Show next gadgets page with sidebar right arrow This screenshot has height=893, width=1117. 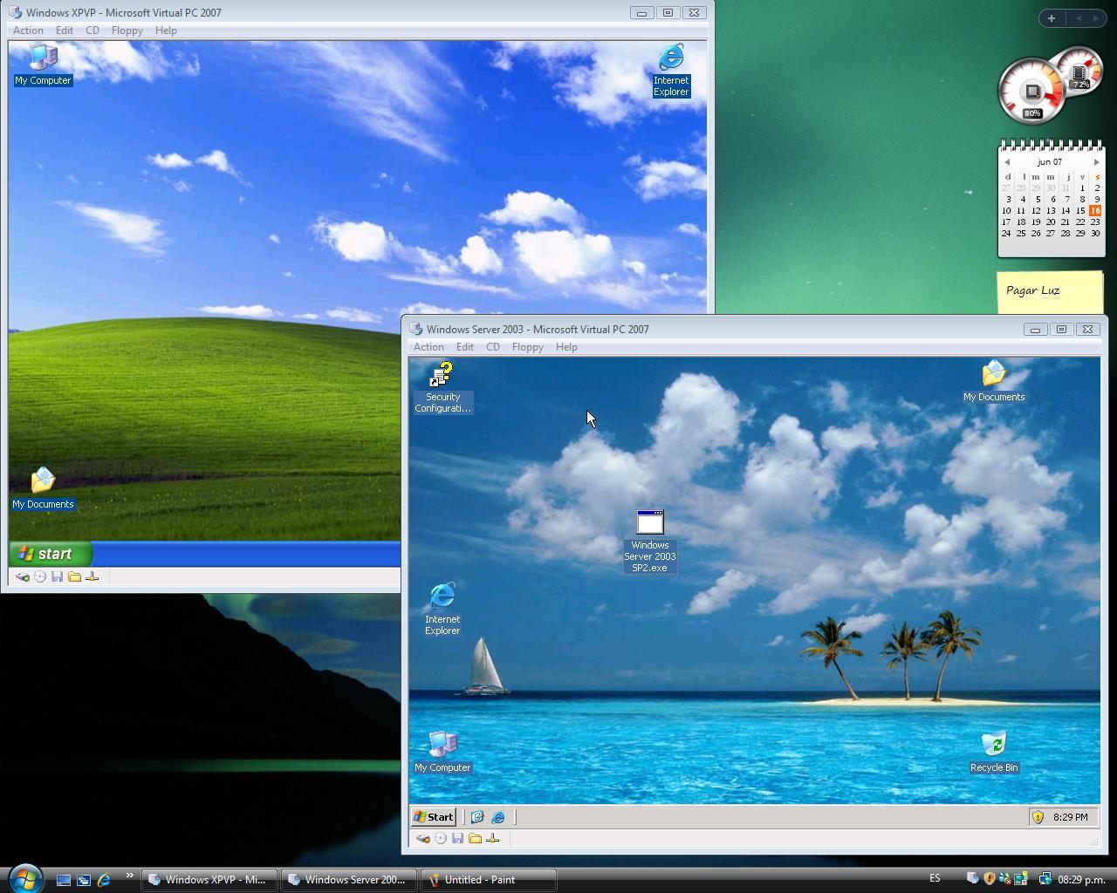click(x=1096, y=17)
